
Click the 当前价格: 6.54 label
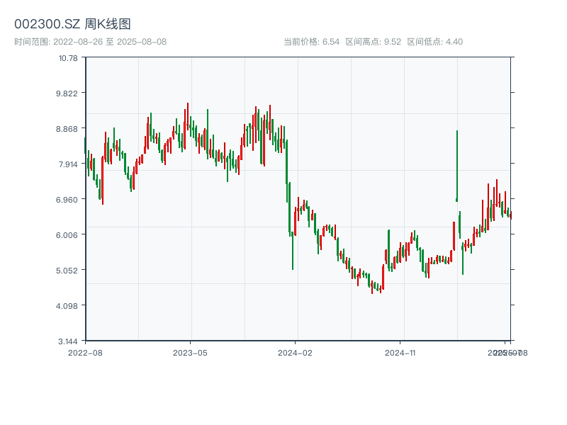(311, 42)
